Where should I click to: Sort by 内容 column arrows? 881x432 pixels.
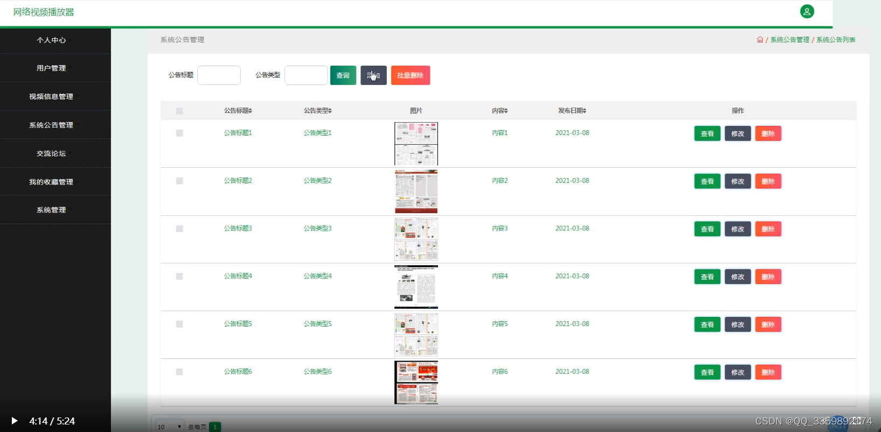pos(506,111)
